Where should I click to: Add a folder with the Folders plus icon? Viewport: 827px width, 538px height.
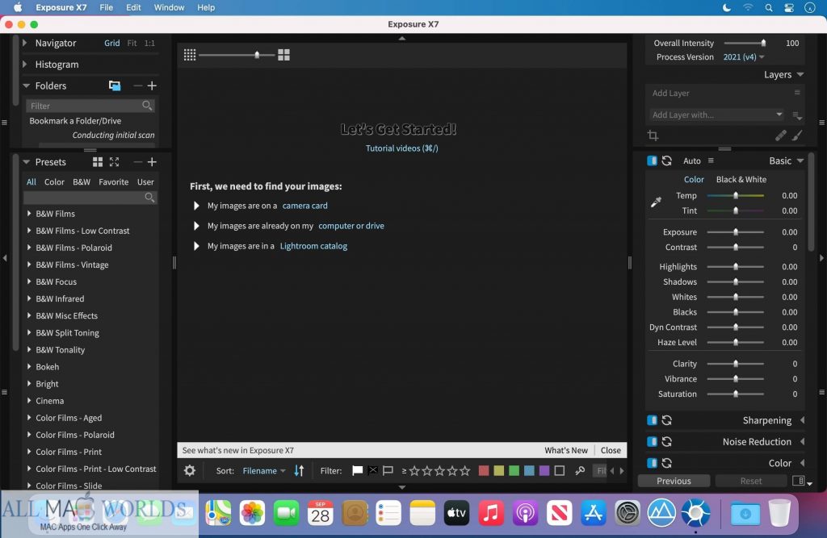tap(152, 85)
